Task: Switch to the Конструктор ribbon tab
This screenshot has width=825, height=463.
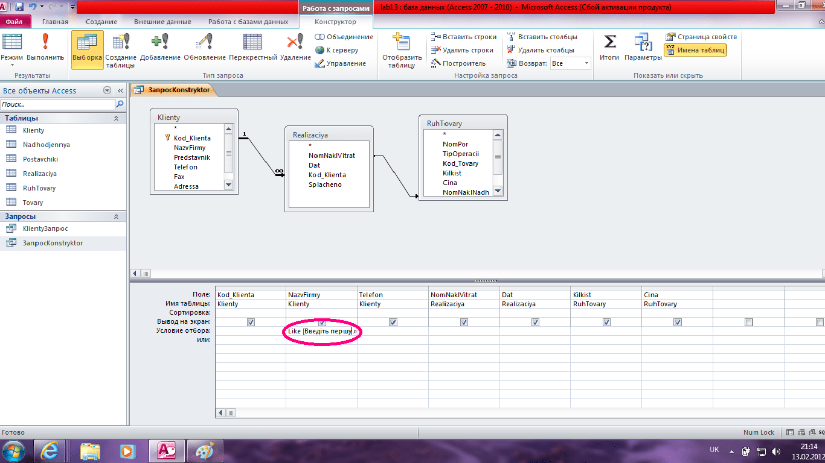Action: (336, 22)
